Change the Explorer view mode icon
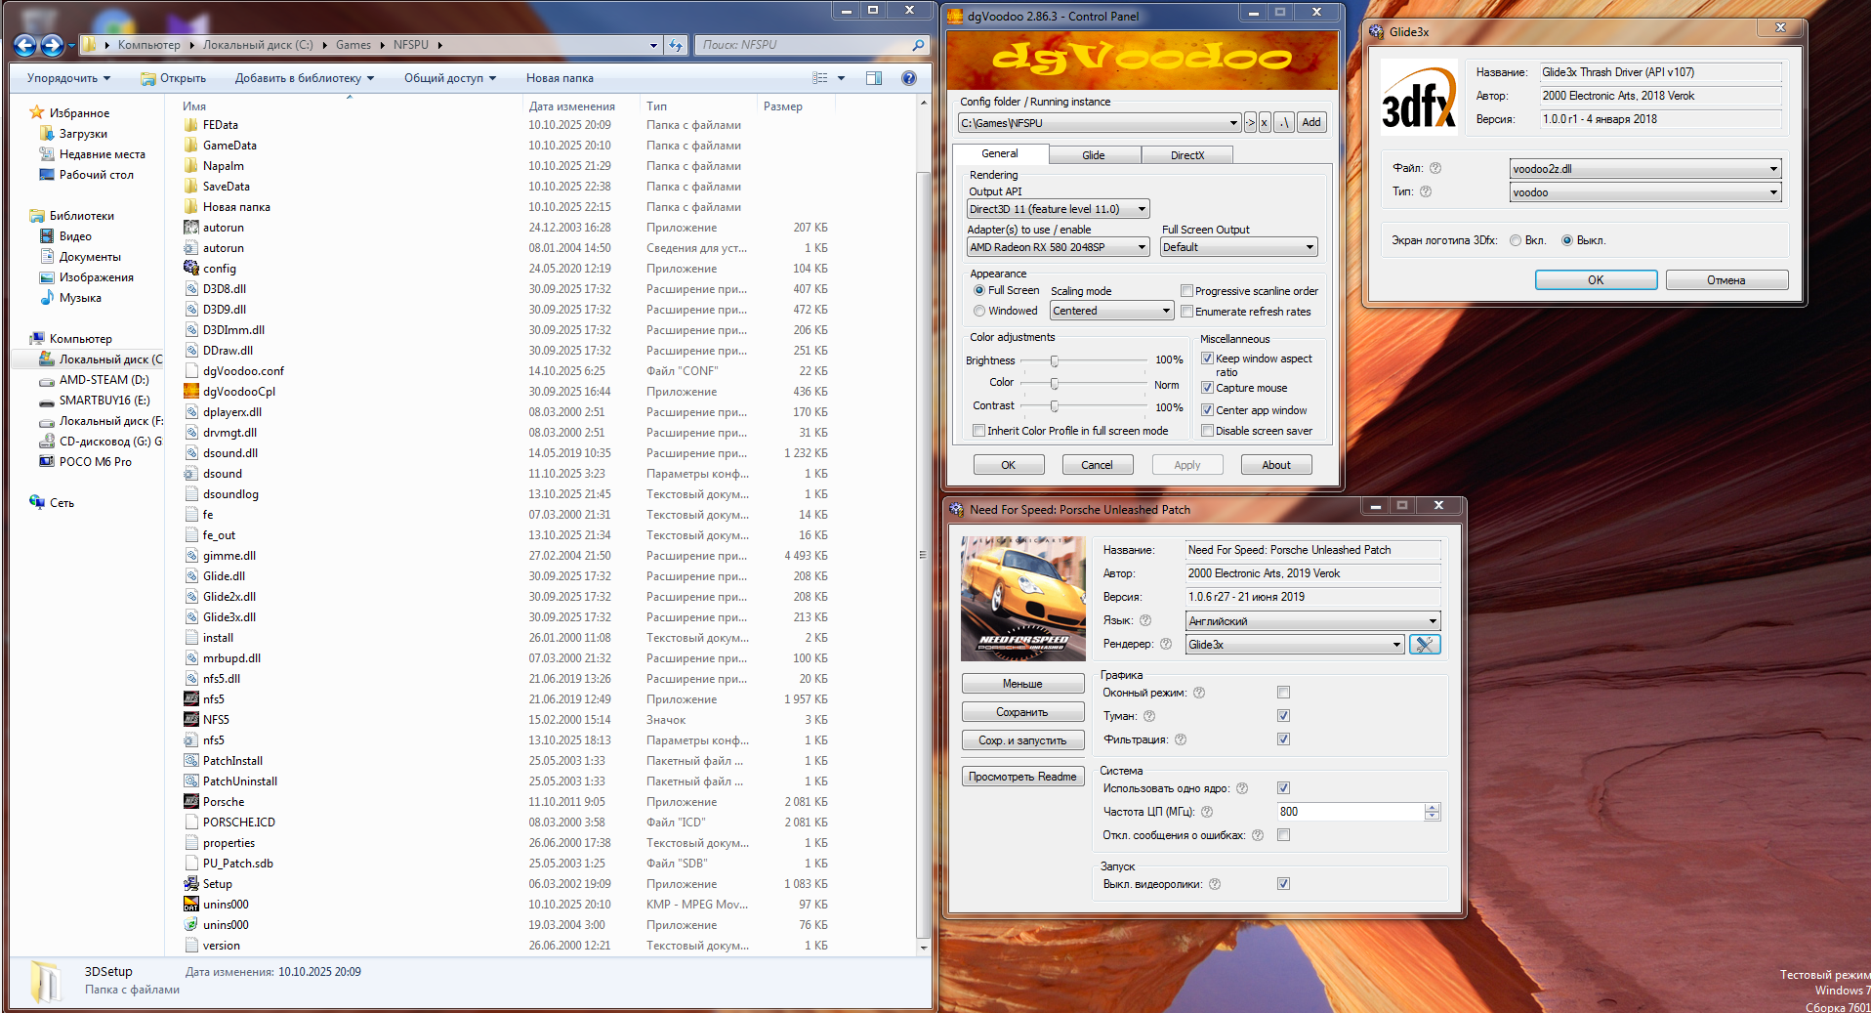Screen dimensions: 1871x1013 tap(820, 78)
